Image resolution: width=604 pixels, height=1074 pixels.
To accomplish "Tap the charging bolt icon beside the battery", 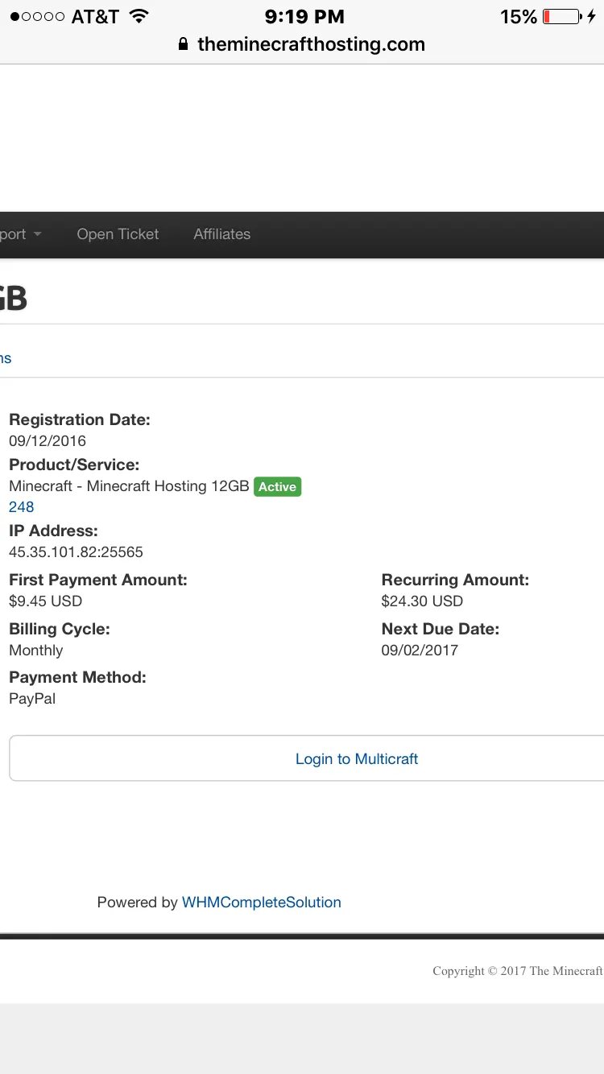I will pyautogui.click(x=592, y=16).
